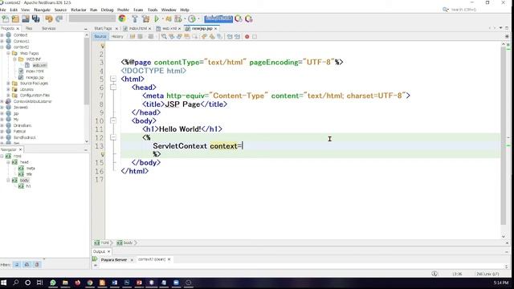Expand the Libraries node
Viewport: 514px width, 289px height.
point(8,89)
